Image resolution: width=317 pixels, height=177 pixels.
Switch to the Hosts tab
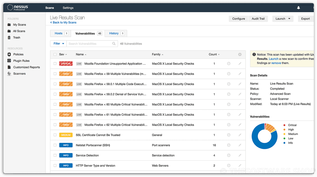point(60,33)
